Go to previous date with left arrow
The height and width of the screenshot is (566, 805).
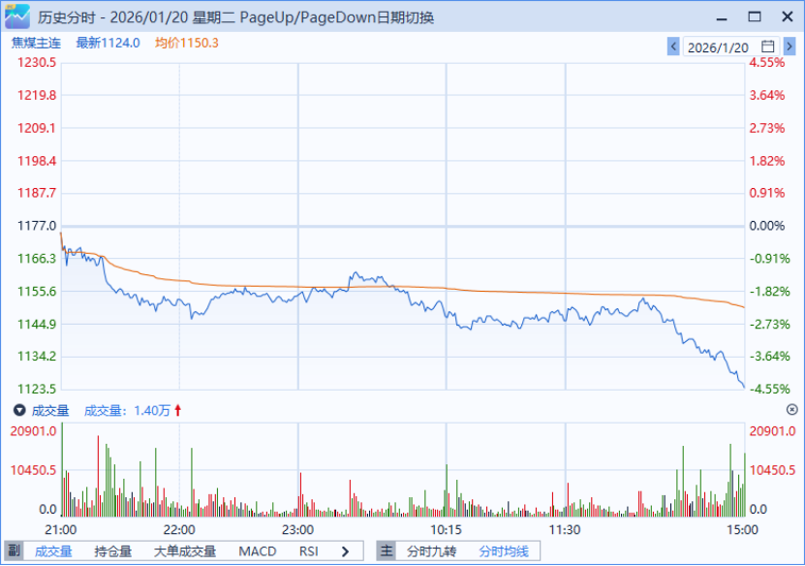(x=673, y=46)
